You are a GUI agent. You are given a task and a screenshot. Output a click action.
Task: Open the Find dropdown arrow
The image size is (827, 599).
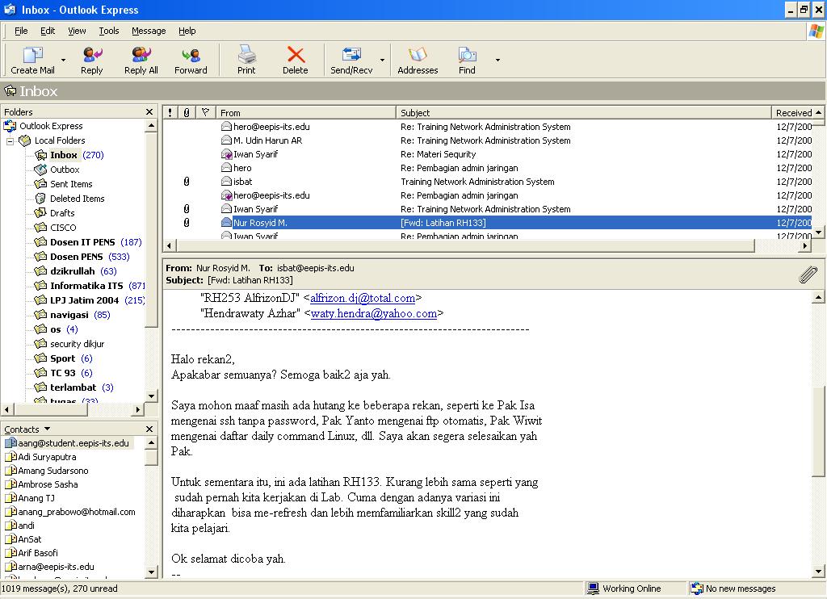pyautogui.click(x=497, y=60)
